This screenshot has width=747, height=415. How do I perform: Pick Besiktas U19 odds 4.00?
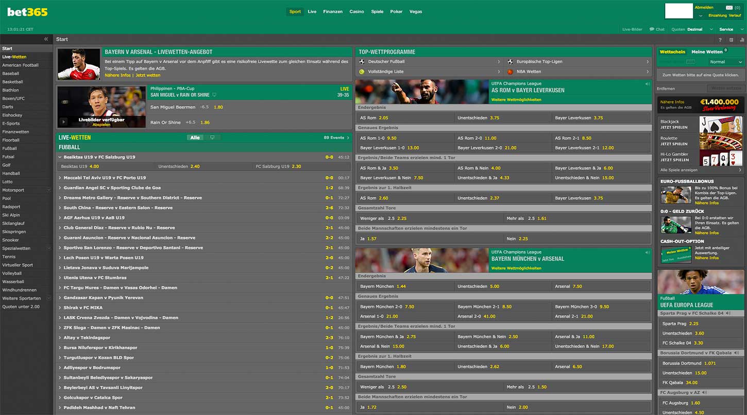[x=94, y=167]
